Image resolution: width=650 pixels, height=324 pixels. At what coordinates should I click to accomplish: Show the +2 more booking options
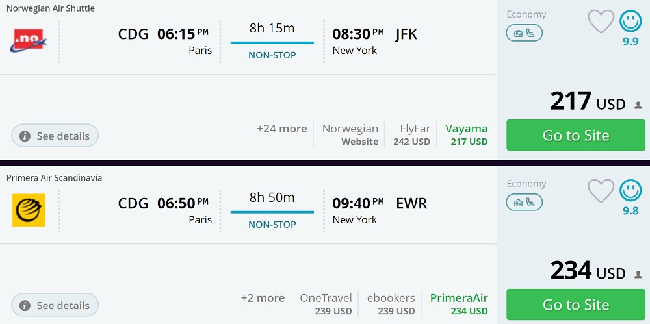263,298
